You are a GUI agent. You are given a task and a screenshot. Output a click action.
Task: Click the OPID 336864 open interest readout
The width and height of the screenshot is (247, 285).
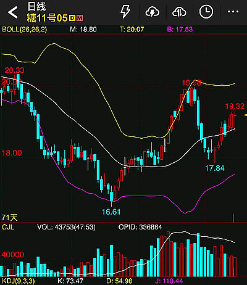click(140, 227)
